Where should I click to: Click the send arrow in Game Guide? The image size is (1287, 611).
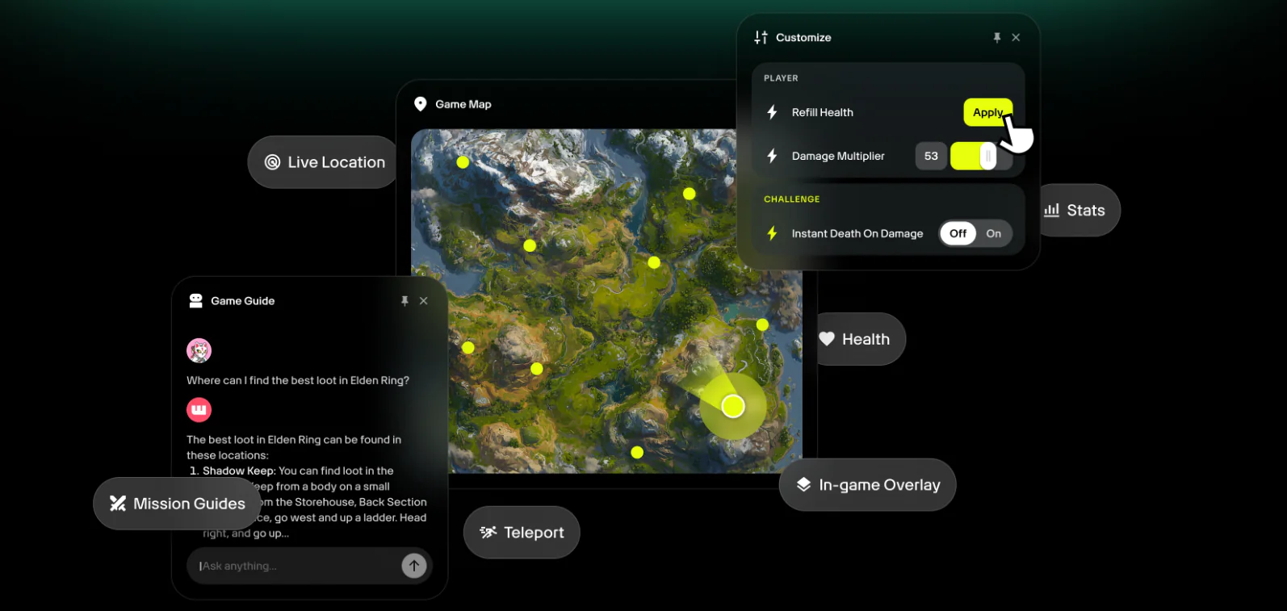pos(414,566)
